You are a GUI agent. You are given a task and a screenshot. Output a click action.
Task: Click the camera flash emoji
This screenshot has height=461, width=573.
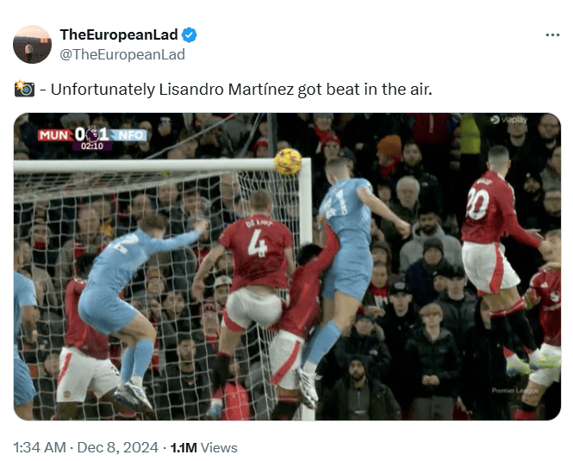24,89
